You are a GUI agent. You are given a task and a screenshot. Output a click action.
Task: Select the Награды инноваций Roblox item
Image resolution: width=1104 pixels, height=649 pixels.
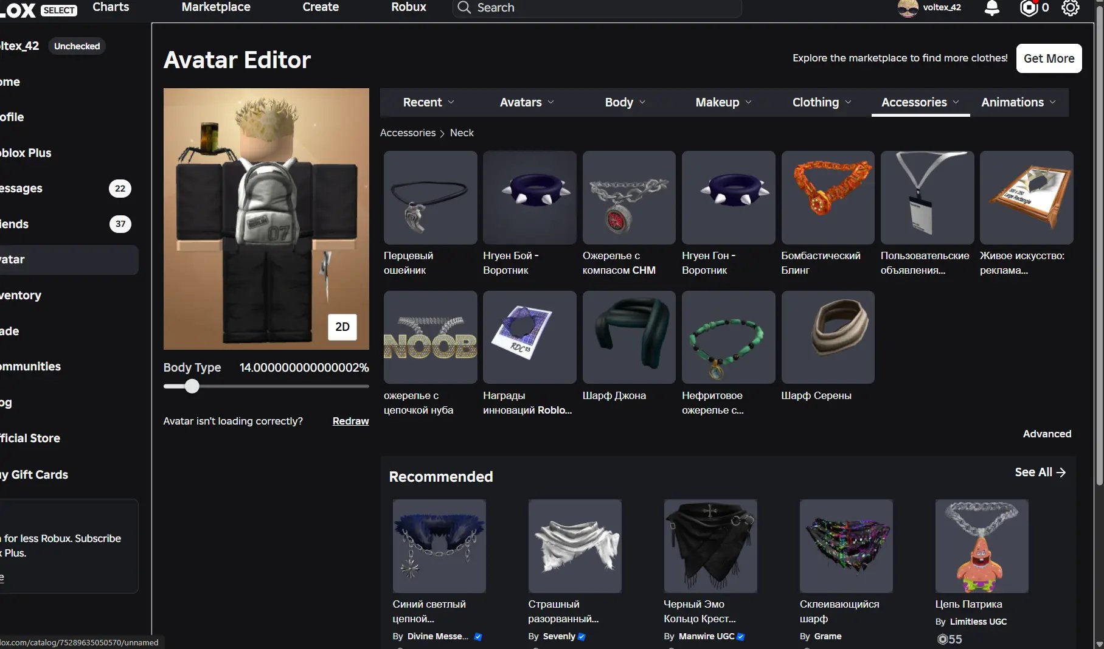[529, 337]
